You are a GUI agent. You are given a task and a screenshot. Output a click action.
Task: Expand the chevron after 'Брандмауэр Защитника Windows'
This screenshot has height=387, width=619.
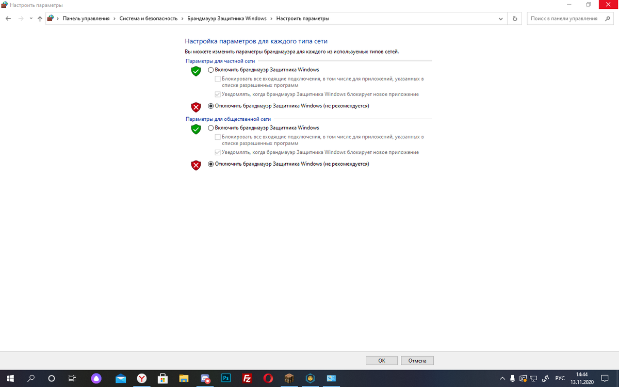[271, 19]
